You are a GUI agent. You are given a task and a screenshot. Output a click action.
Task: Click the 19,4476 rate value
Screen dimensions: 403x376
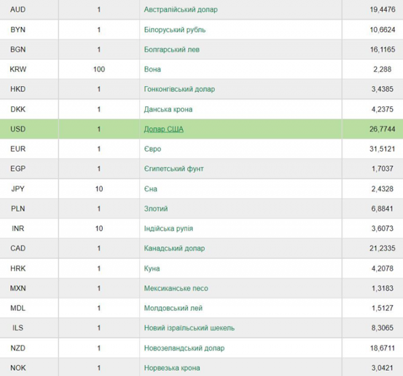(382, 10)
